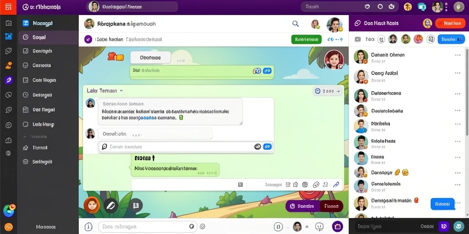The image size is (469, 234).
Task: Open the three-dot menu for 'Denoogir' contact
Action: [458, 173]
